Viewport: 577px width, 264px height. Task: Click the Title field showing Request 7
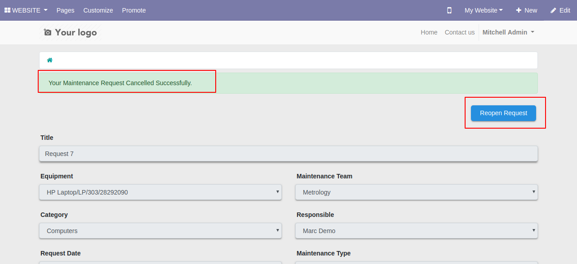coord(288,154)
